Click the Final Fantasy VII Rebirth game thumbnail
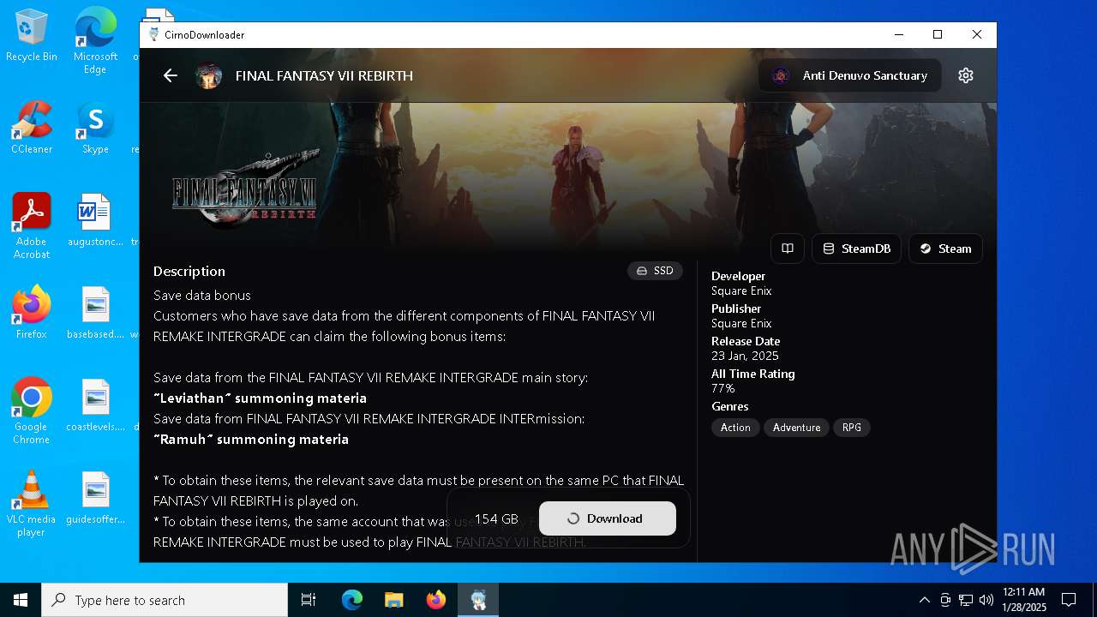This screenshot has height=617, width=1097. point(208,75)
